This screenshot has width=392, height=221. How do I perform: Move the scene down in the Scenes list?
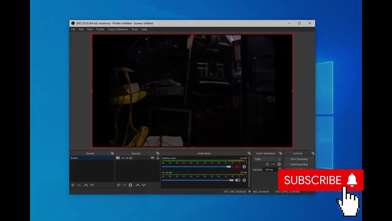point(92,185)
